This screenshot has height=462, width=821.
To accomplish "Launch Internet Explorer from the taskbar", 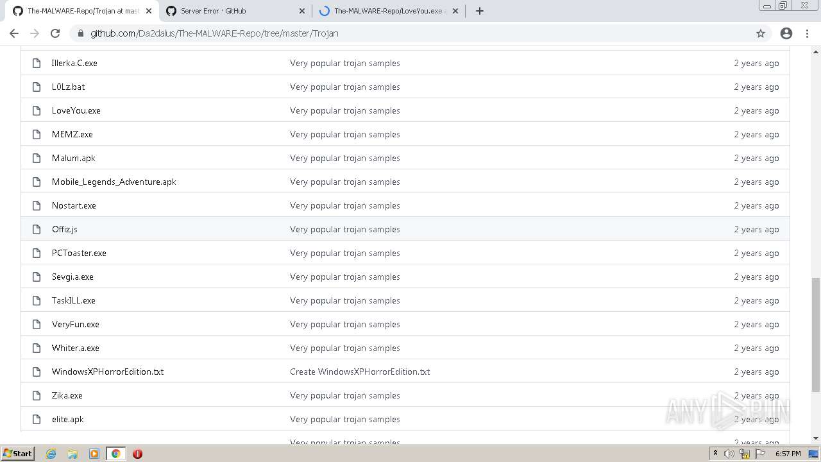I will pyautogui.click(x=51, y=454).
